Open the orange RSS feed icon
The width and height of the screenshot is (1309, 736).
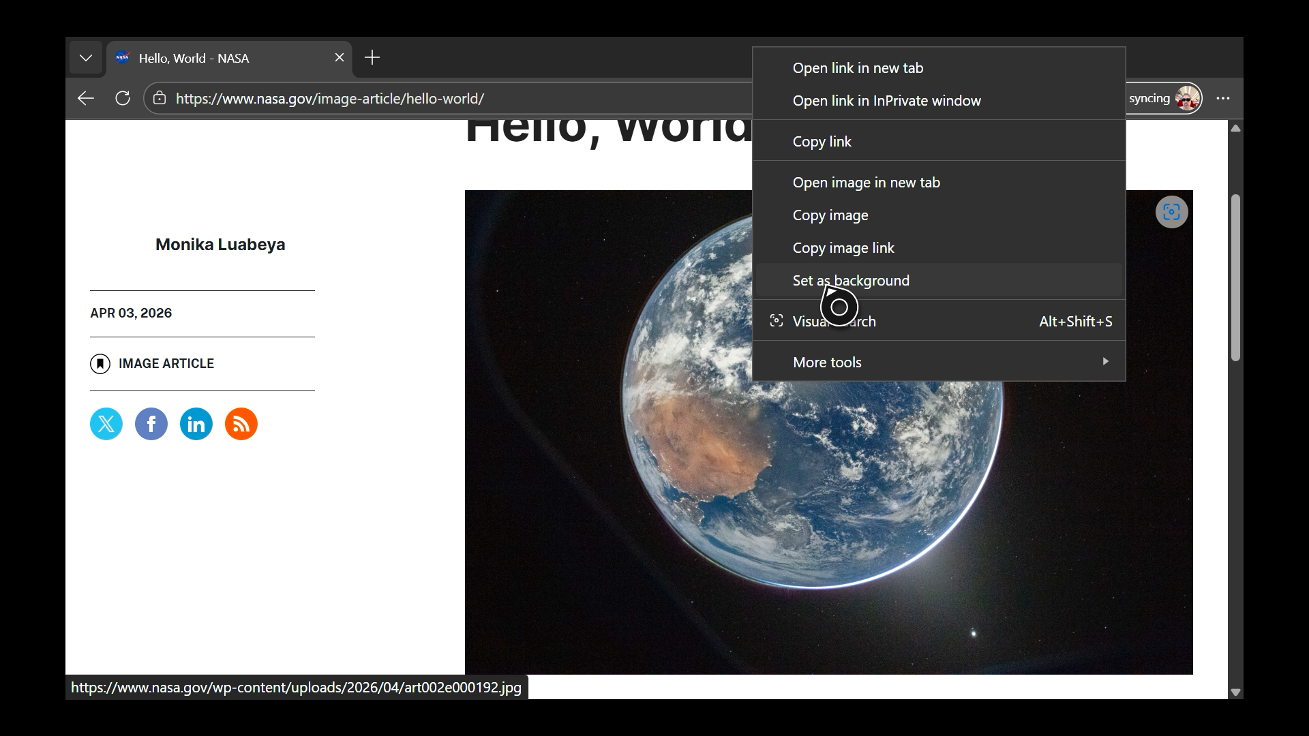241,424
